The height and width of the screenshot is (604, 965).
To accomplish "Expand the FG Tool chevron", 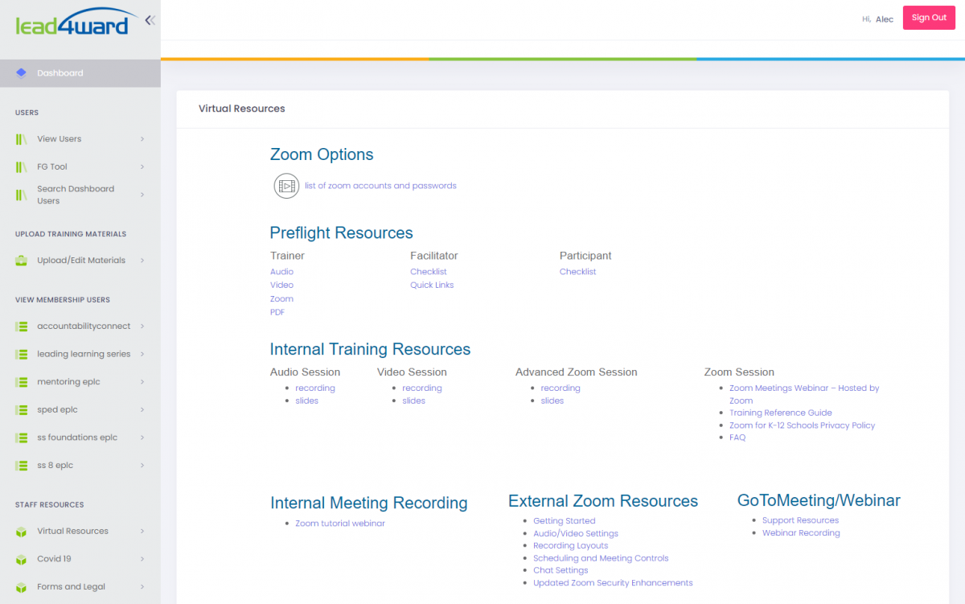I will [x=142, y=167].
